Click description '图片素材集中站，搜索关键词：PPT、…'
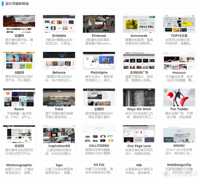This screenshot has width=199, height=179. pos(19,42)
